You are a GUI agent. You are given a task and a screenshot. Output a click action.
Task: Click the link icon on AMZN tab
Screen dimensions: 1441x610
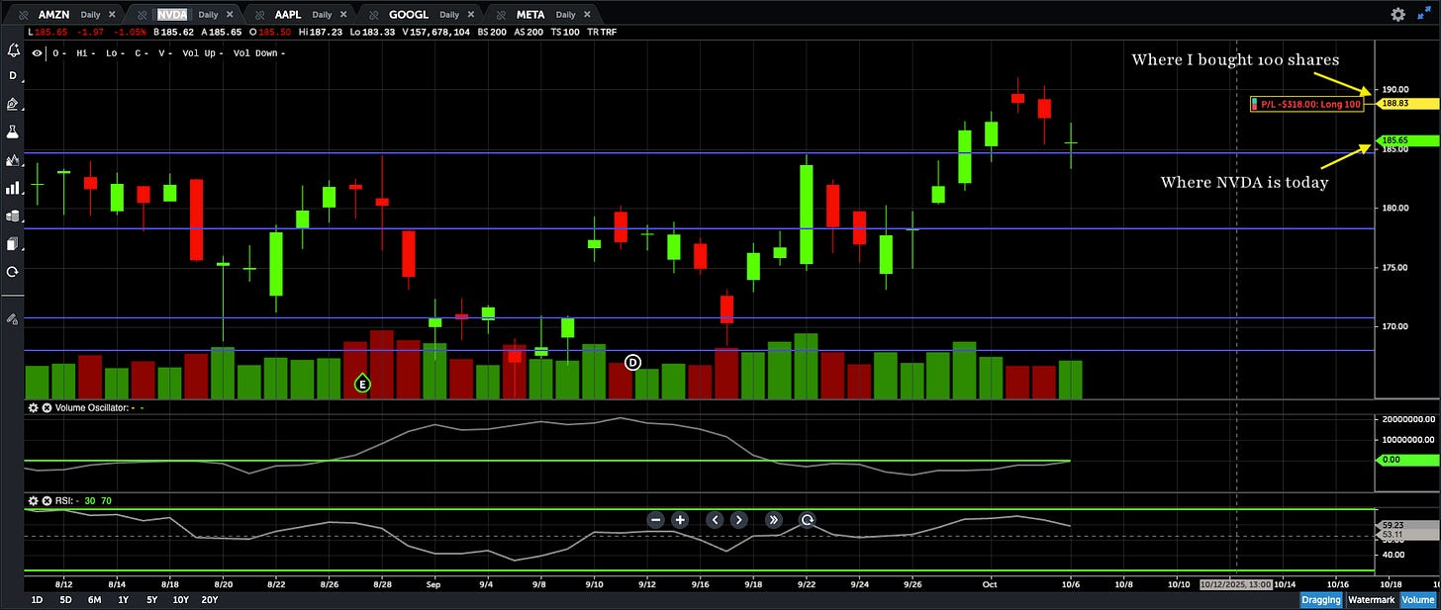click(22, 15)
